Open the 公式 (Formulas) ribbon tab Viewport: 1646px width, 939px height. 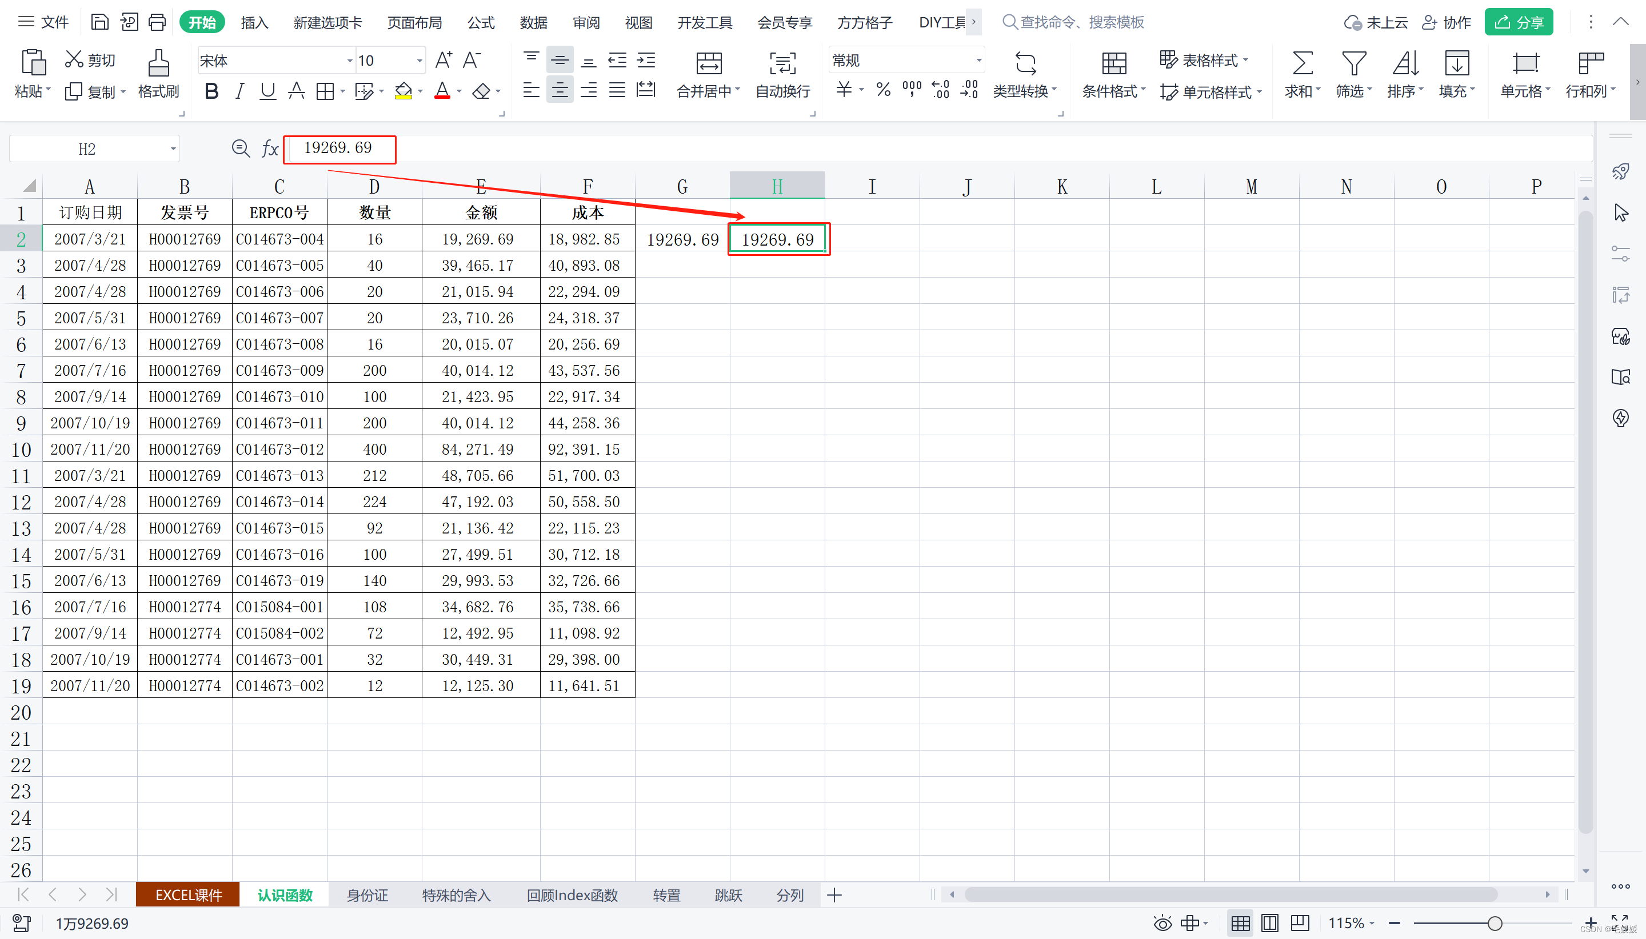coord(481,23)
